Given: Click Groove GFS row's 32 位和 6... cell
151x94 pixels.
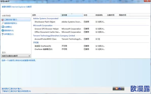Looking at the screenshot, I should coord(100,29).
